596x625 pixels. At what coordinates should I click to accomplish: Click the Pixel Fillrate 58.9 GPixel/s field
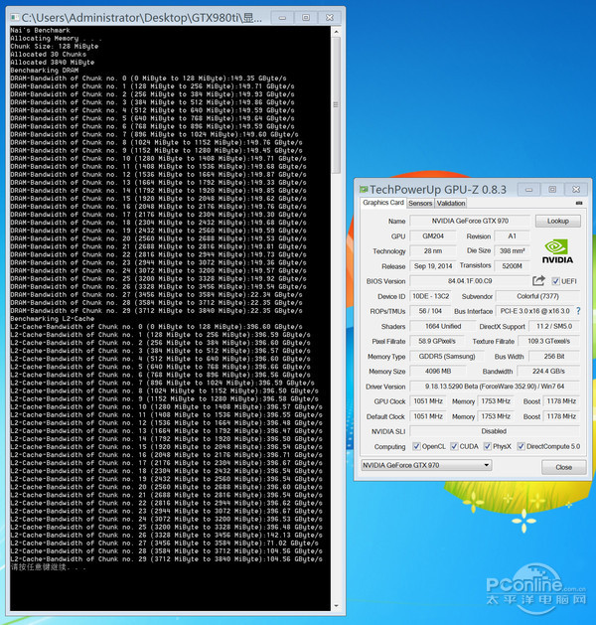(x=437, y=341)
